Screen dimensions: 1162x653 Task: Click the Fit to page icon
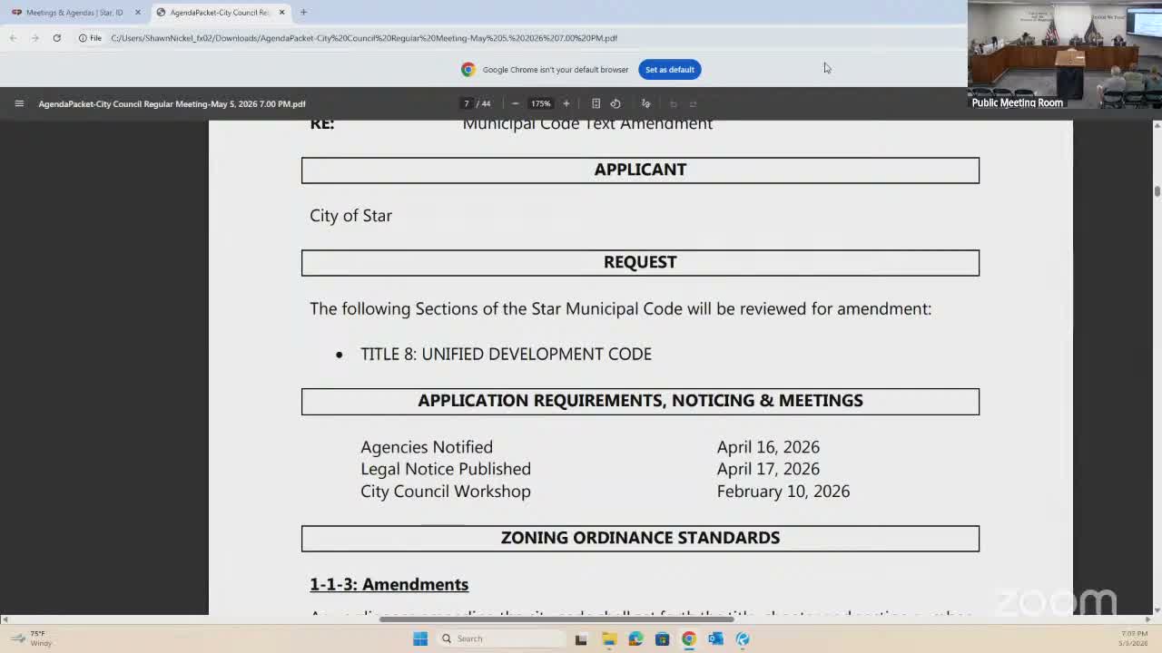(596, 103)
